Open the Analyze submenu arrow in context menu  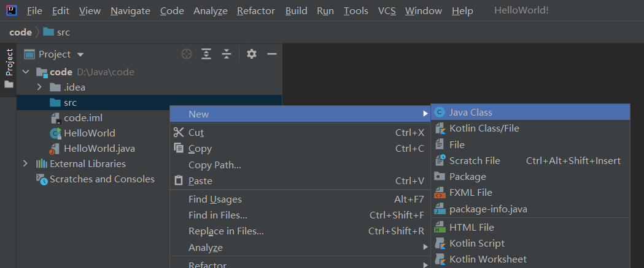point(425,247)
